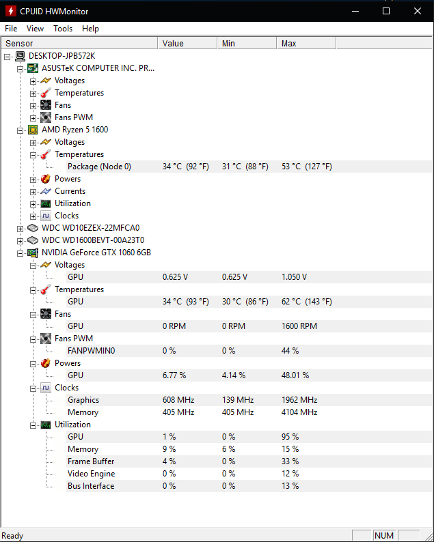The image size is (434, 542).
Task: Click the WDC WD10EZEX hard drive icon
Action: tap(33, 228)
